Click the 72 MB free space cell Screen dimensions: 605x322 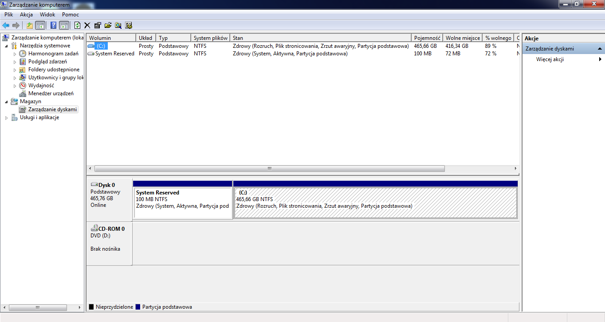453,54
